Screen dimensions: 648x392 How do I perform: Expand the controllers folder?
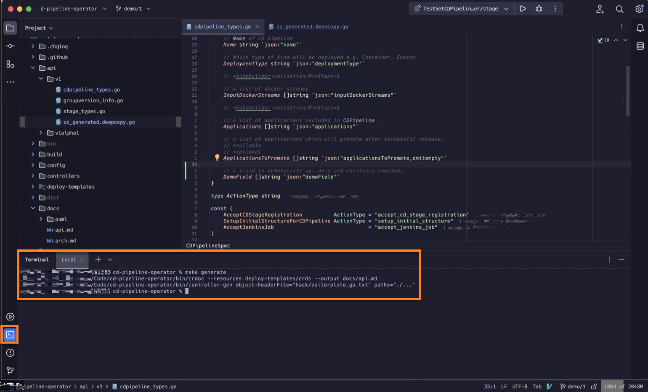pyautogui.click(x=33, y=176)
